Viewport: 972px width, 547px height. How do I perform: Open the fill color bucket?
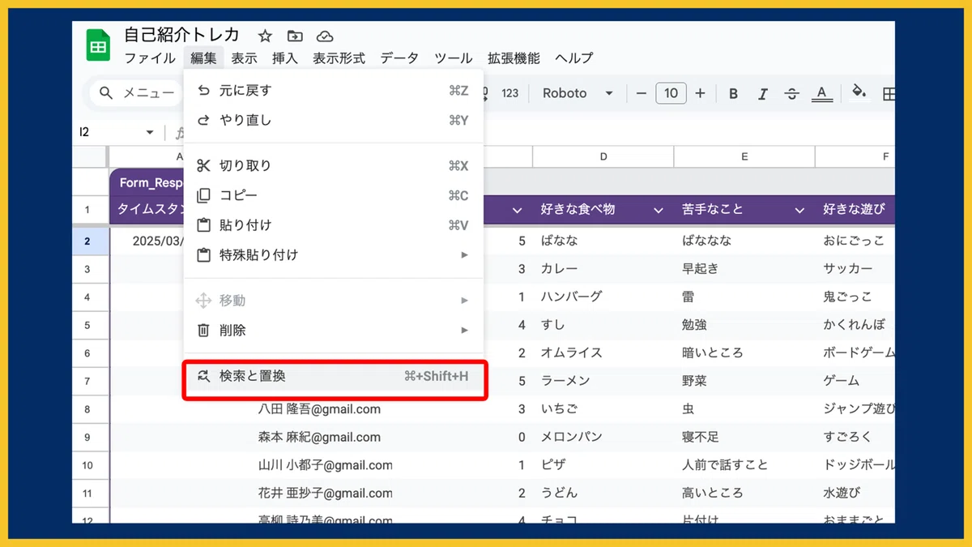[x=859, y=92]
